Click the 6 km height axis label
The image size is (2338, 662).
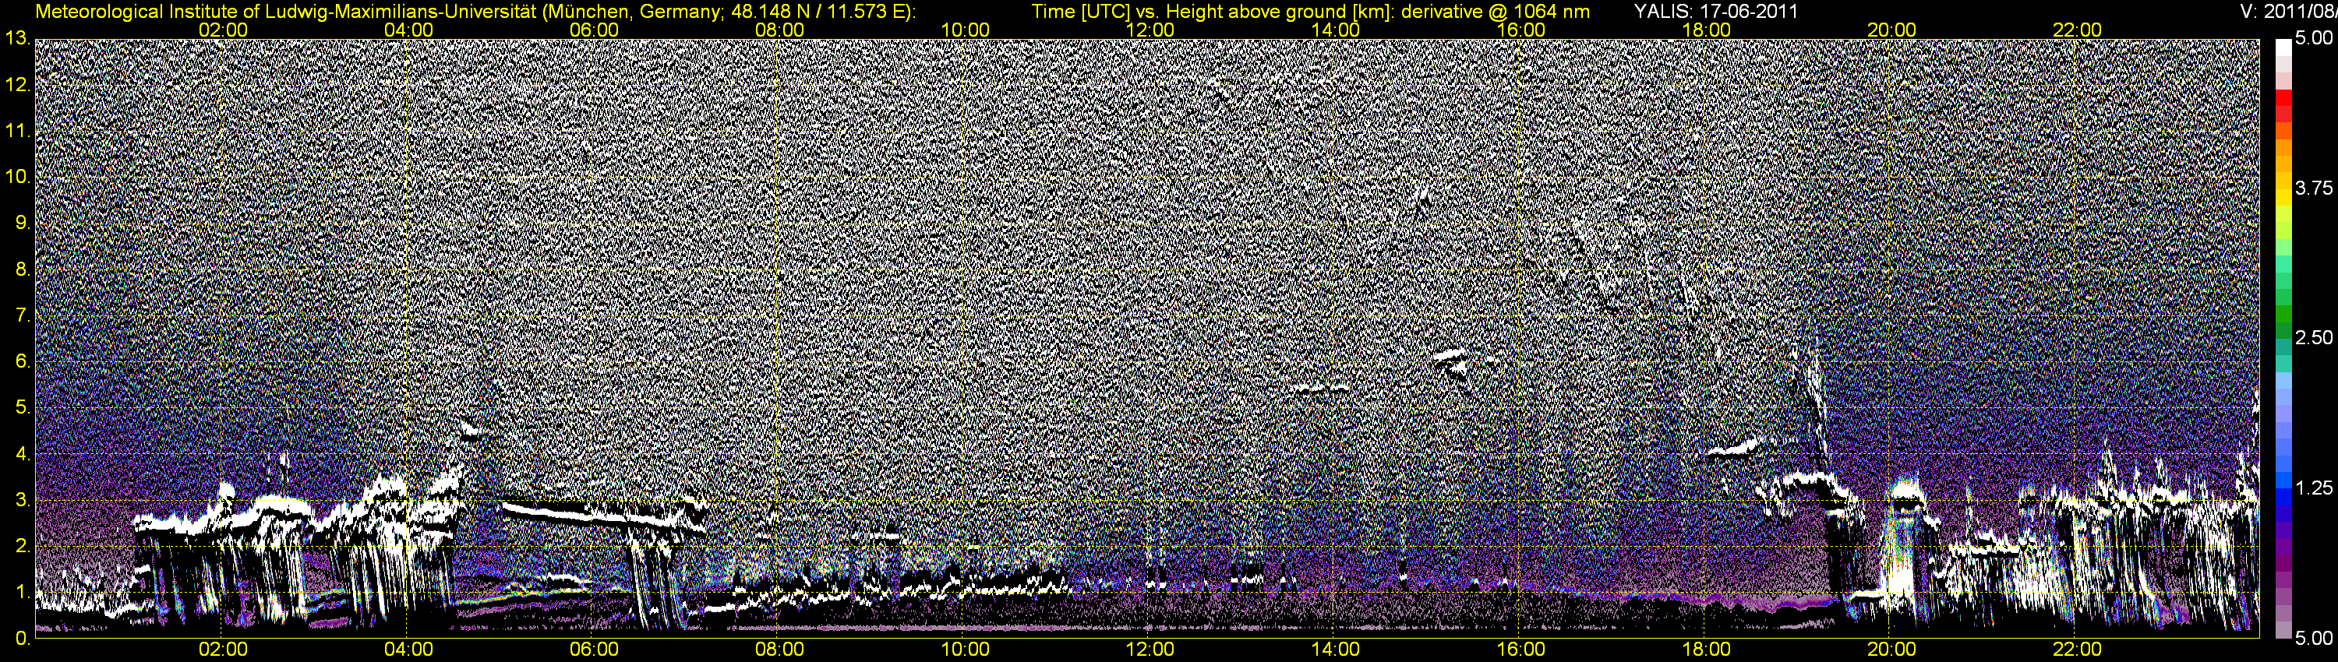(23, 362)
